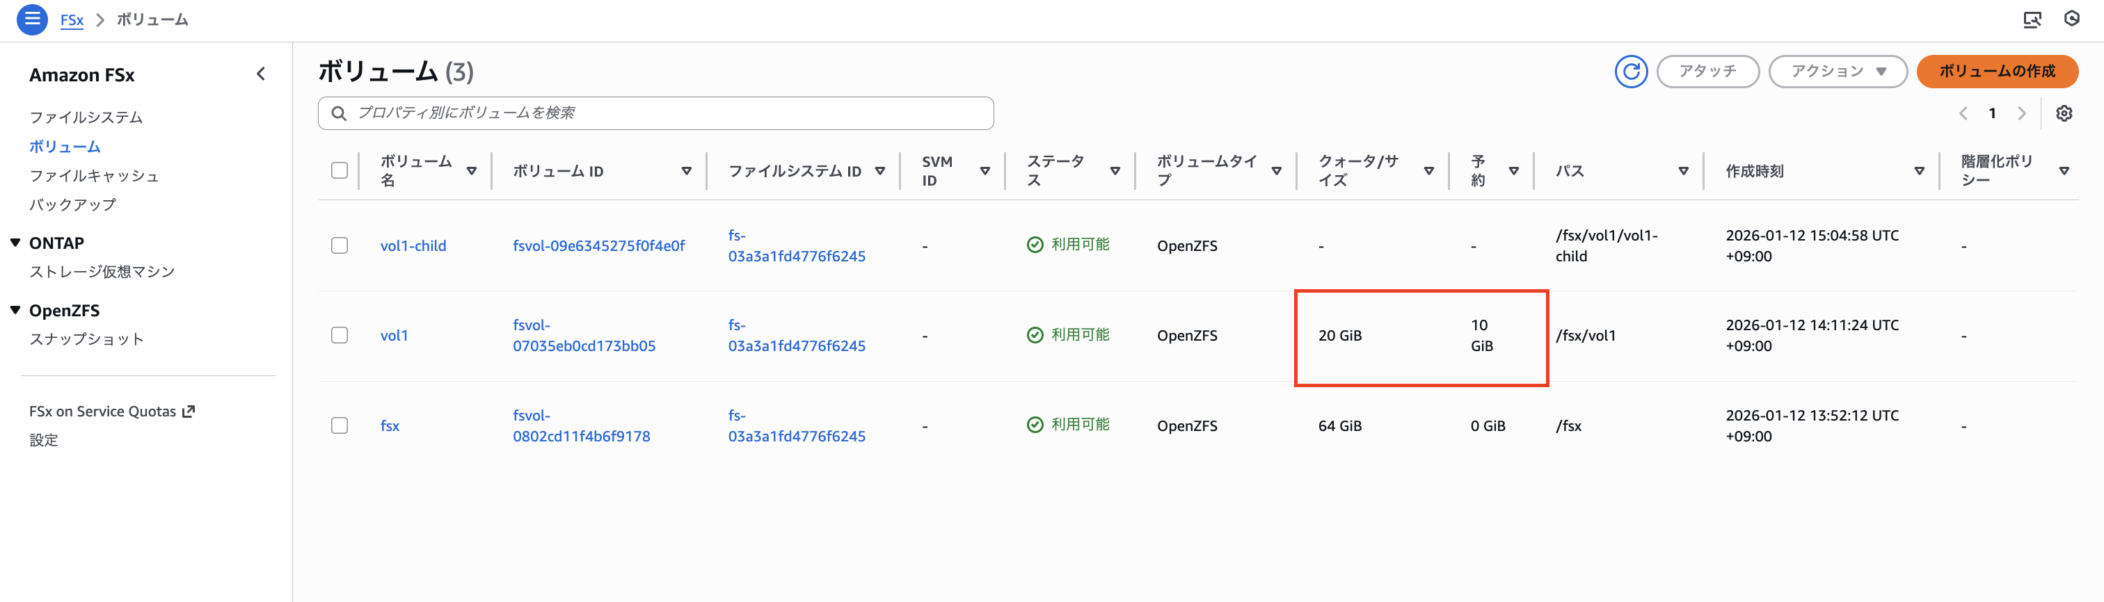2104x602 pixels.
Task: Navigate to バックアップ in sidebar
Action: pyautogui.click(x=72, y=205)
